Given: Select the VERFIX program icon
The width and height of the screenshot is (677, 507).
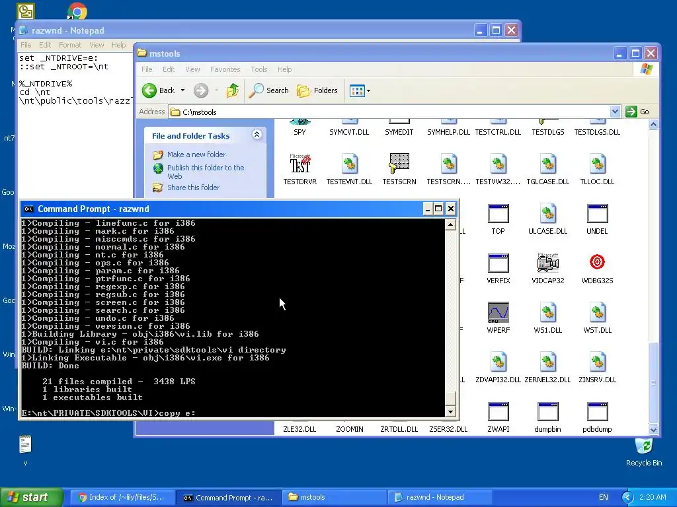Looking at the screenshot, I should (498, 263).
